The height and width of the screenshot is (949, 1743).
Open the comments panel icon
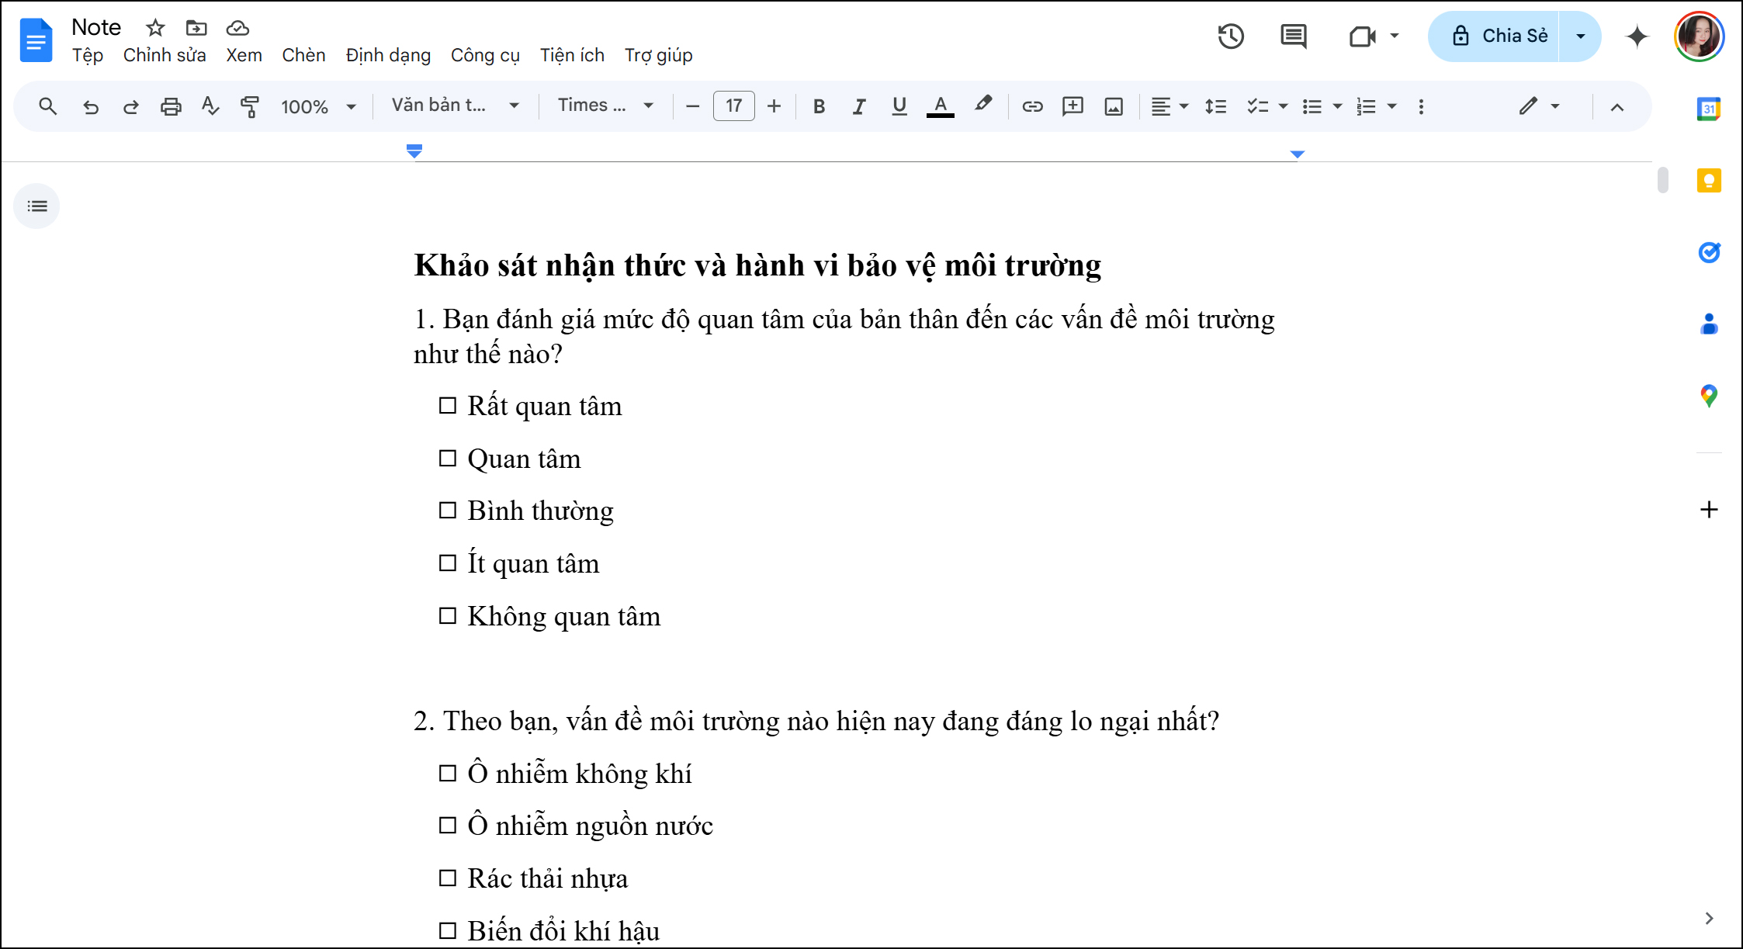1293,36
